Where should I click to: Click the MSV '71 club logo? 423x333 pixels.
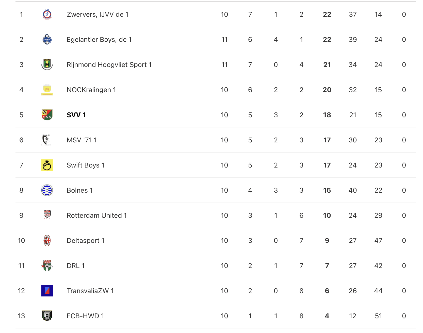pos(46,140)
